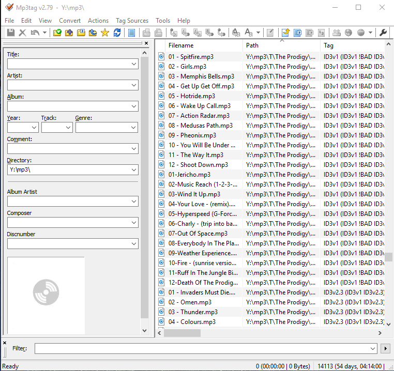Select all files using blue list icon
Screen dimensions: 394x371
pyautogui.click(x=131, y=33)
